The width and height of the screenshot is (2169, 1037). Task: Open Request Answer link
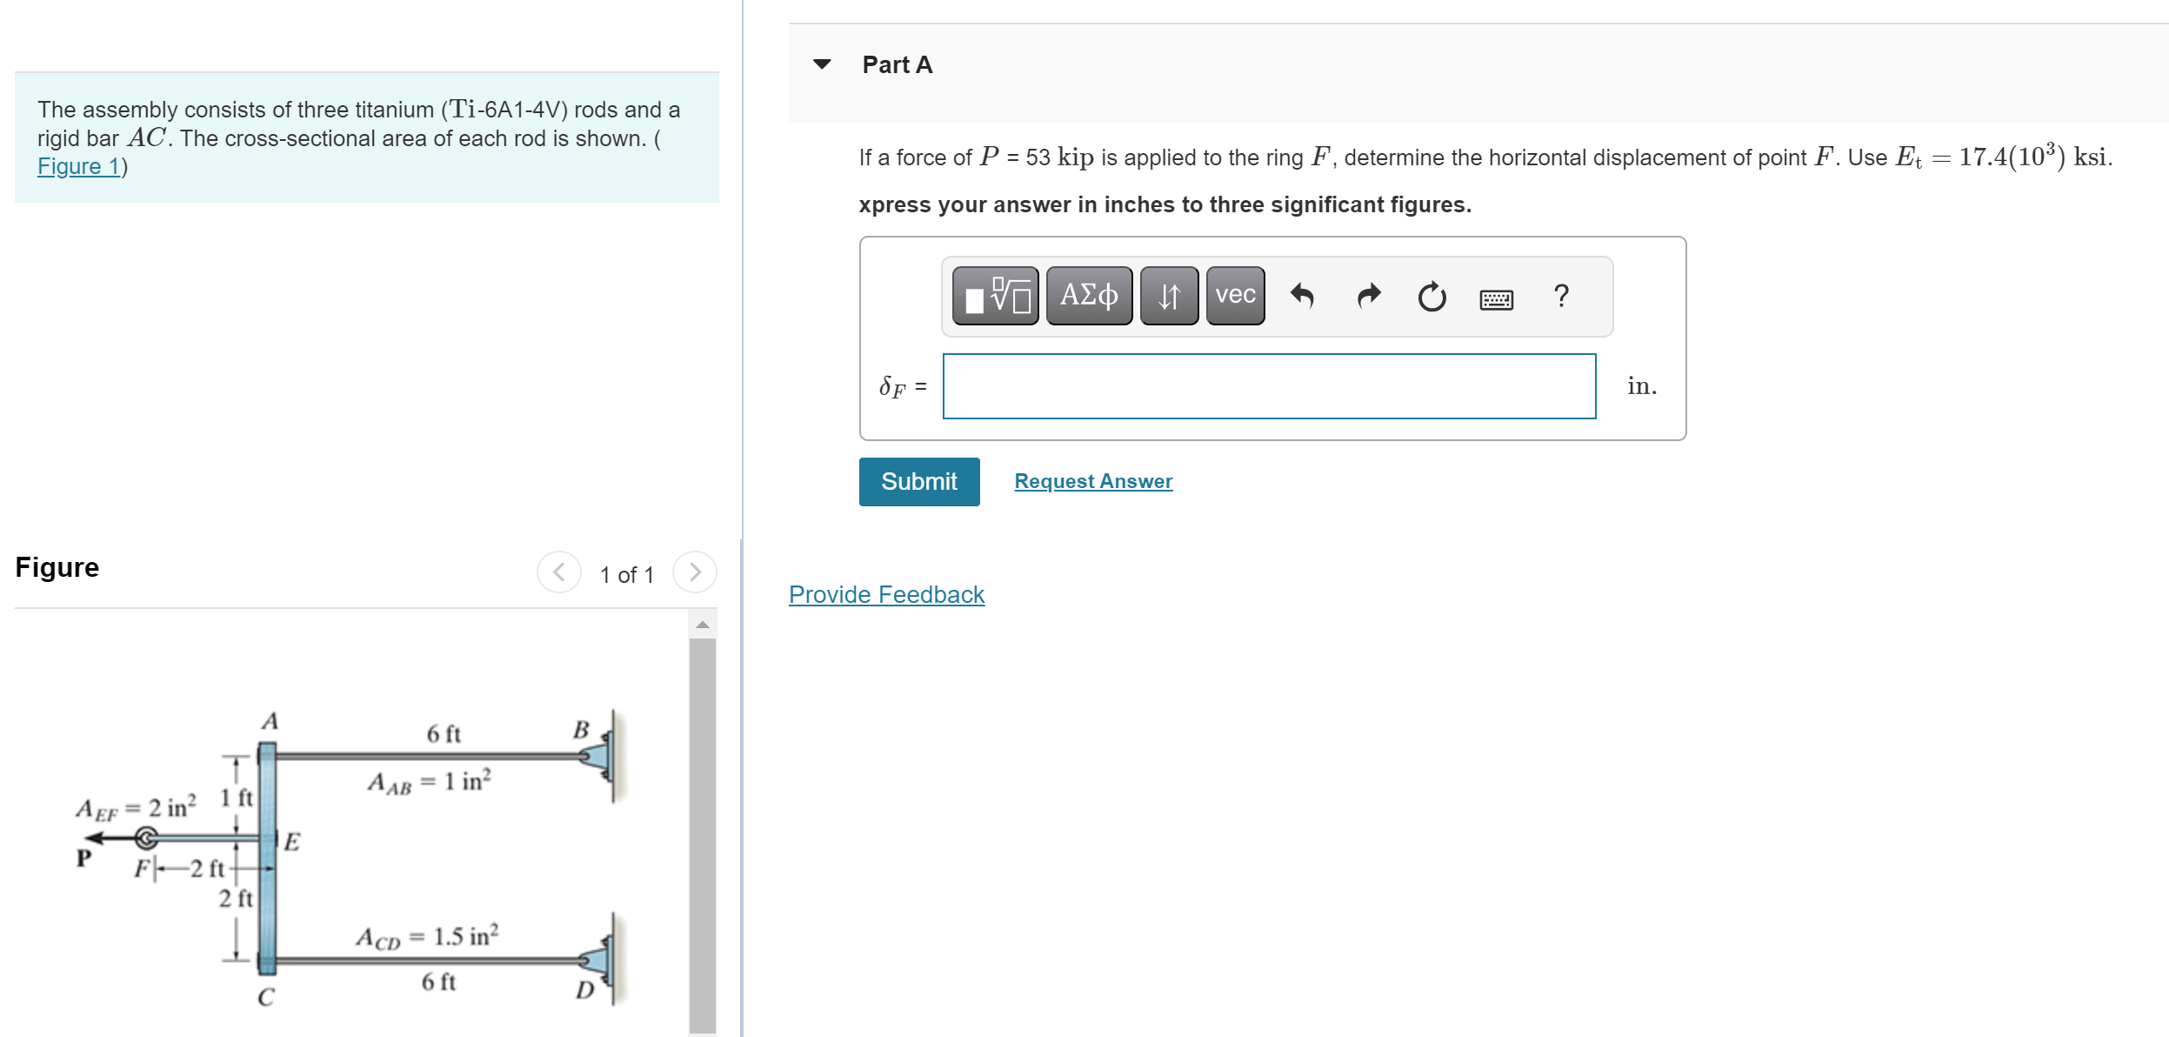click(x=1093, y=480)
